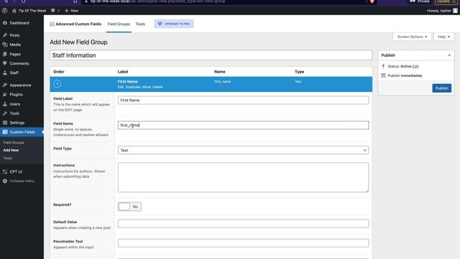Open Add New submenu item
The image size is (460, 259).
[x=11, y=150]
